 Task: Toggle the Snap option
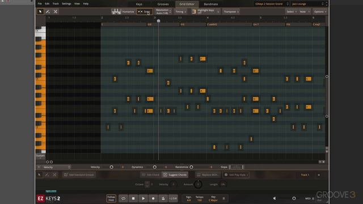coord(145,11)
